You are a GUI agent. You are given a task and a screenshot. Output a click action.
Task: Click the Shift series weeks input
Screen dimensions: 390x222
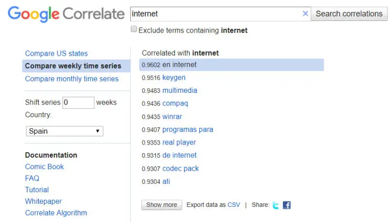coord(78,102)
